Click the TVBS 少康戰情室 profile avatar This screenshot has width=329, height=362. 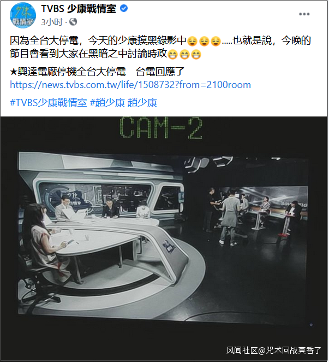click(x=23, y=15)
